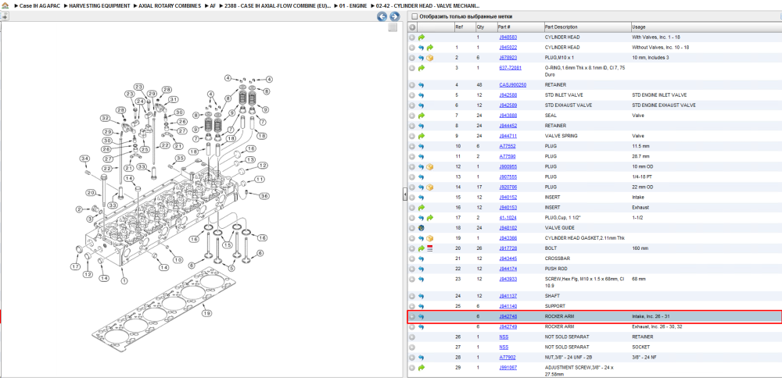
Task: Go to the catalog home icon
Action: coord(5,5)
